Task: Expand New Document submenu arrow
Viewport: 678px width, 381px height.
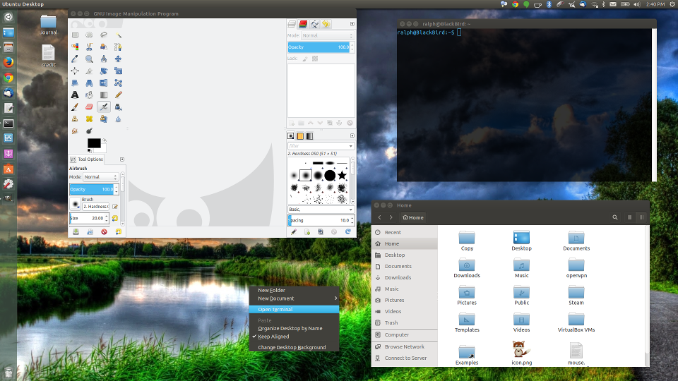Action: [335, 298]
